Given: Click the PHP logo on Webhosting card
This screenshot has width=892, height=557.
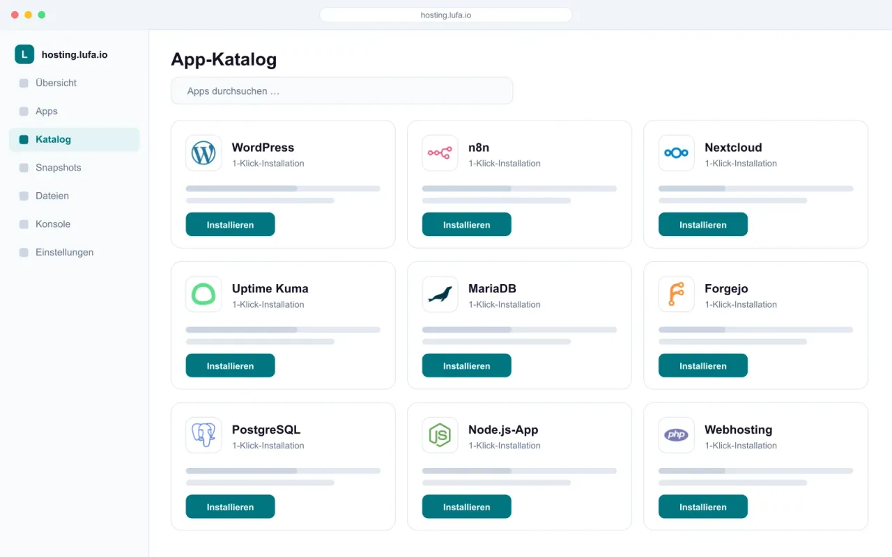Looking at the screenshot, I should 676,435.
